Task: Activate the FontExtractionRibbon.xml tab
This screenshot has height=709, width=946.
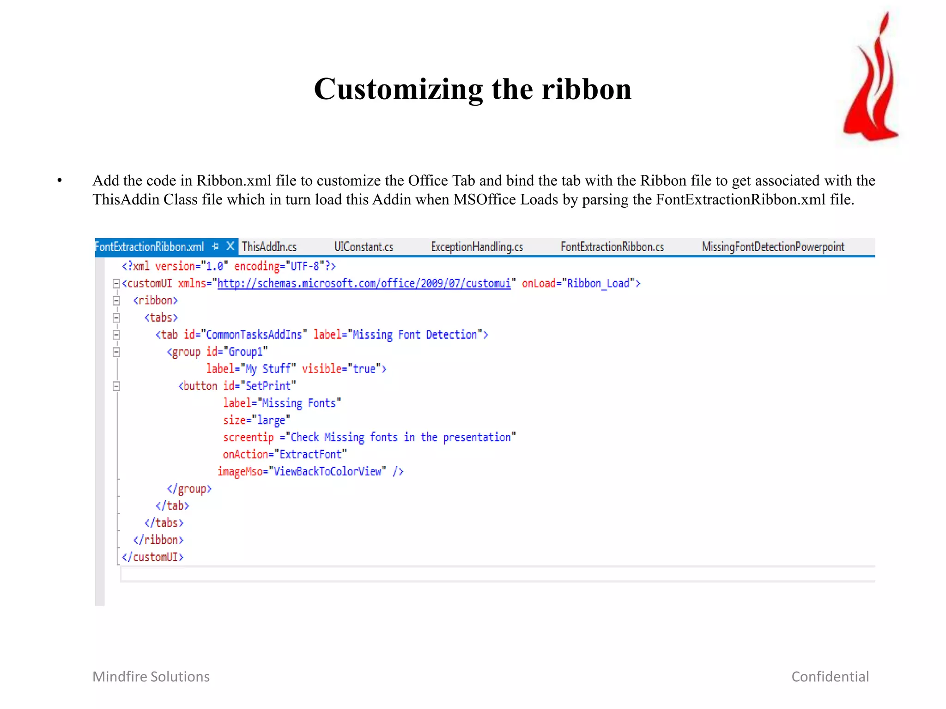Action: click(x=150, y=247)
